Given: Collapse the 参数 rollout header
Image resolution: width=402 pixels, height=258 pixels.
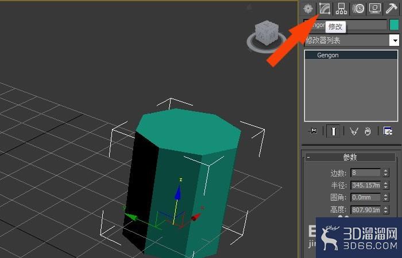Looking at the screenshot, I should coord(350,157).
